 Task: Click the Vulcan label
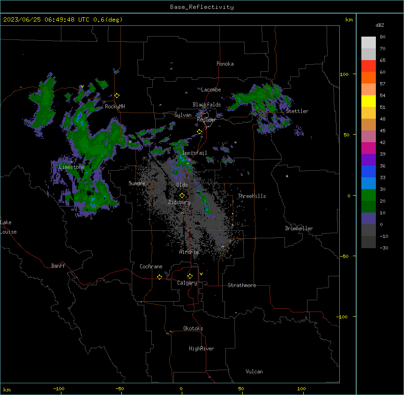click(254, 372)
